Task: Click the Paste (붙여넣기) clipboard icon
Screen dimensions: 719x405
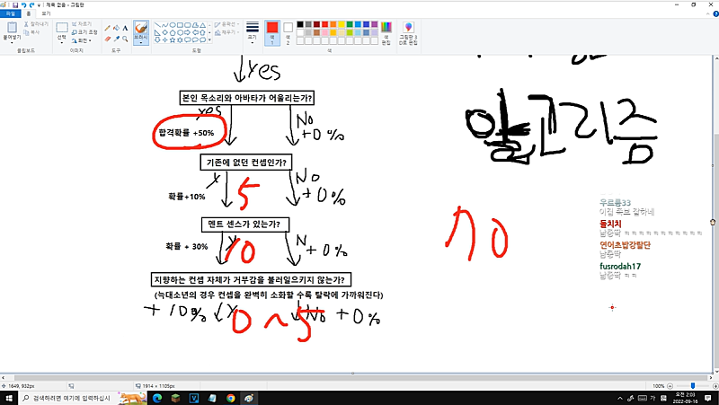Action: [x=12, y=27]
